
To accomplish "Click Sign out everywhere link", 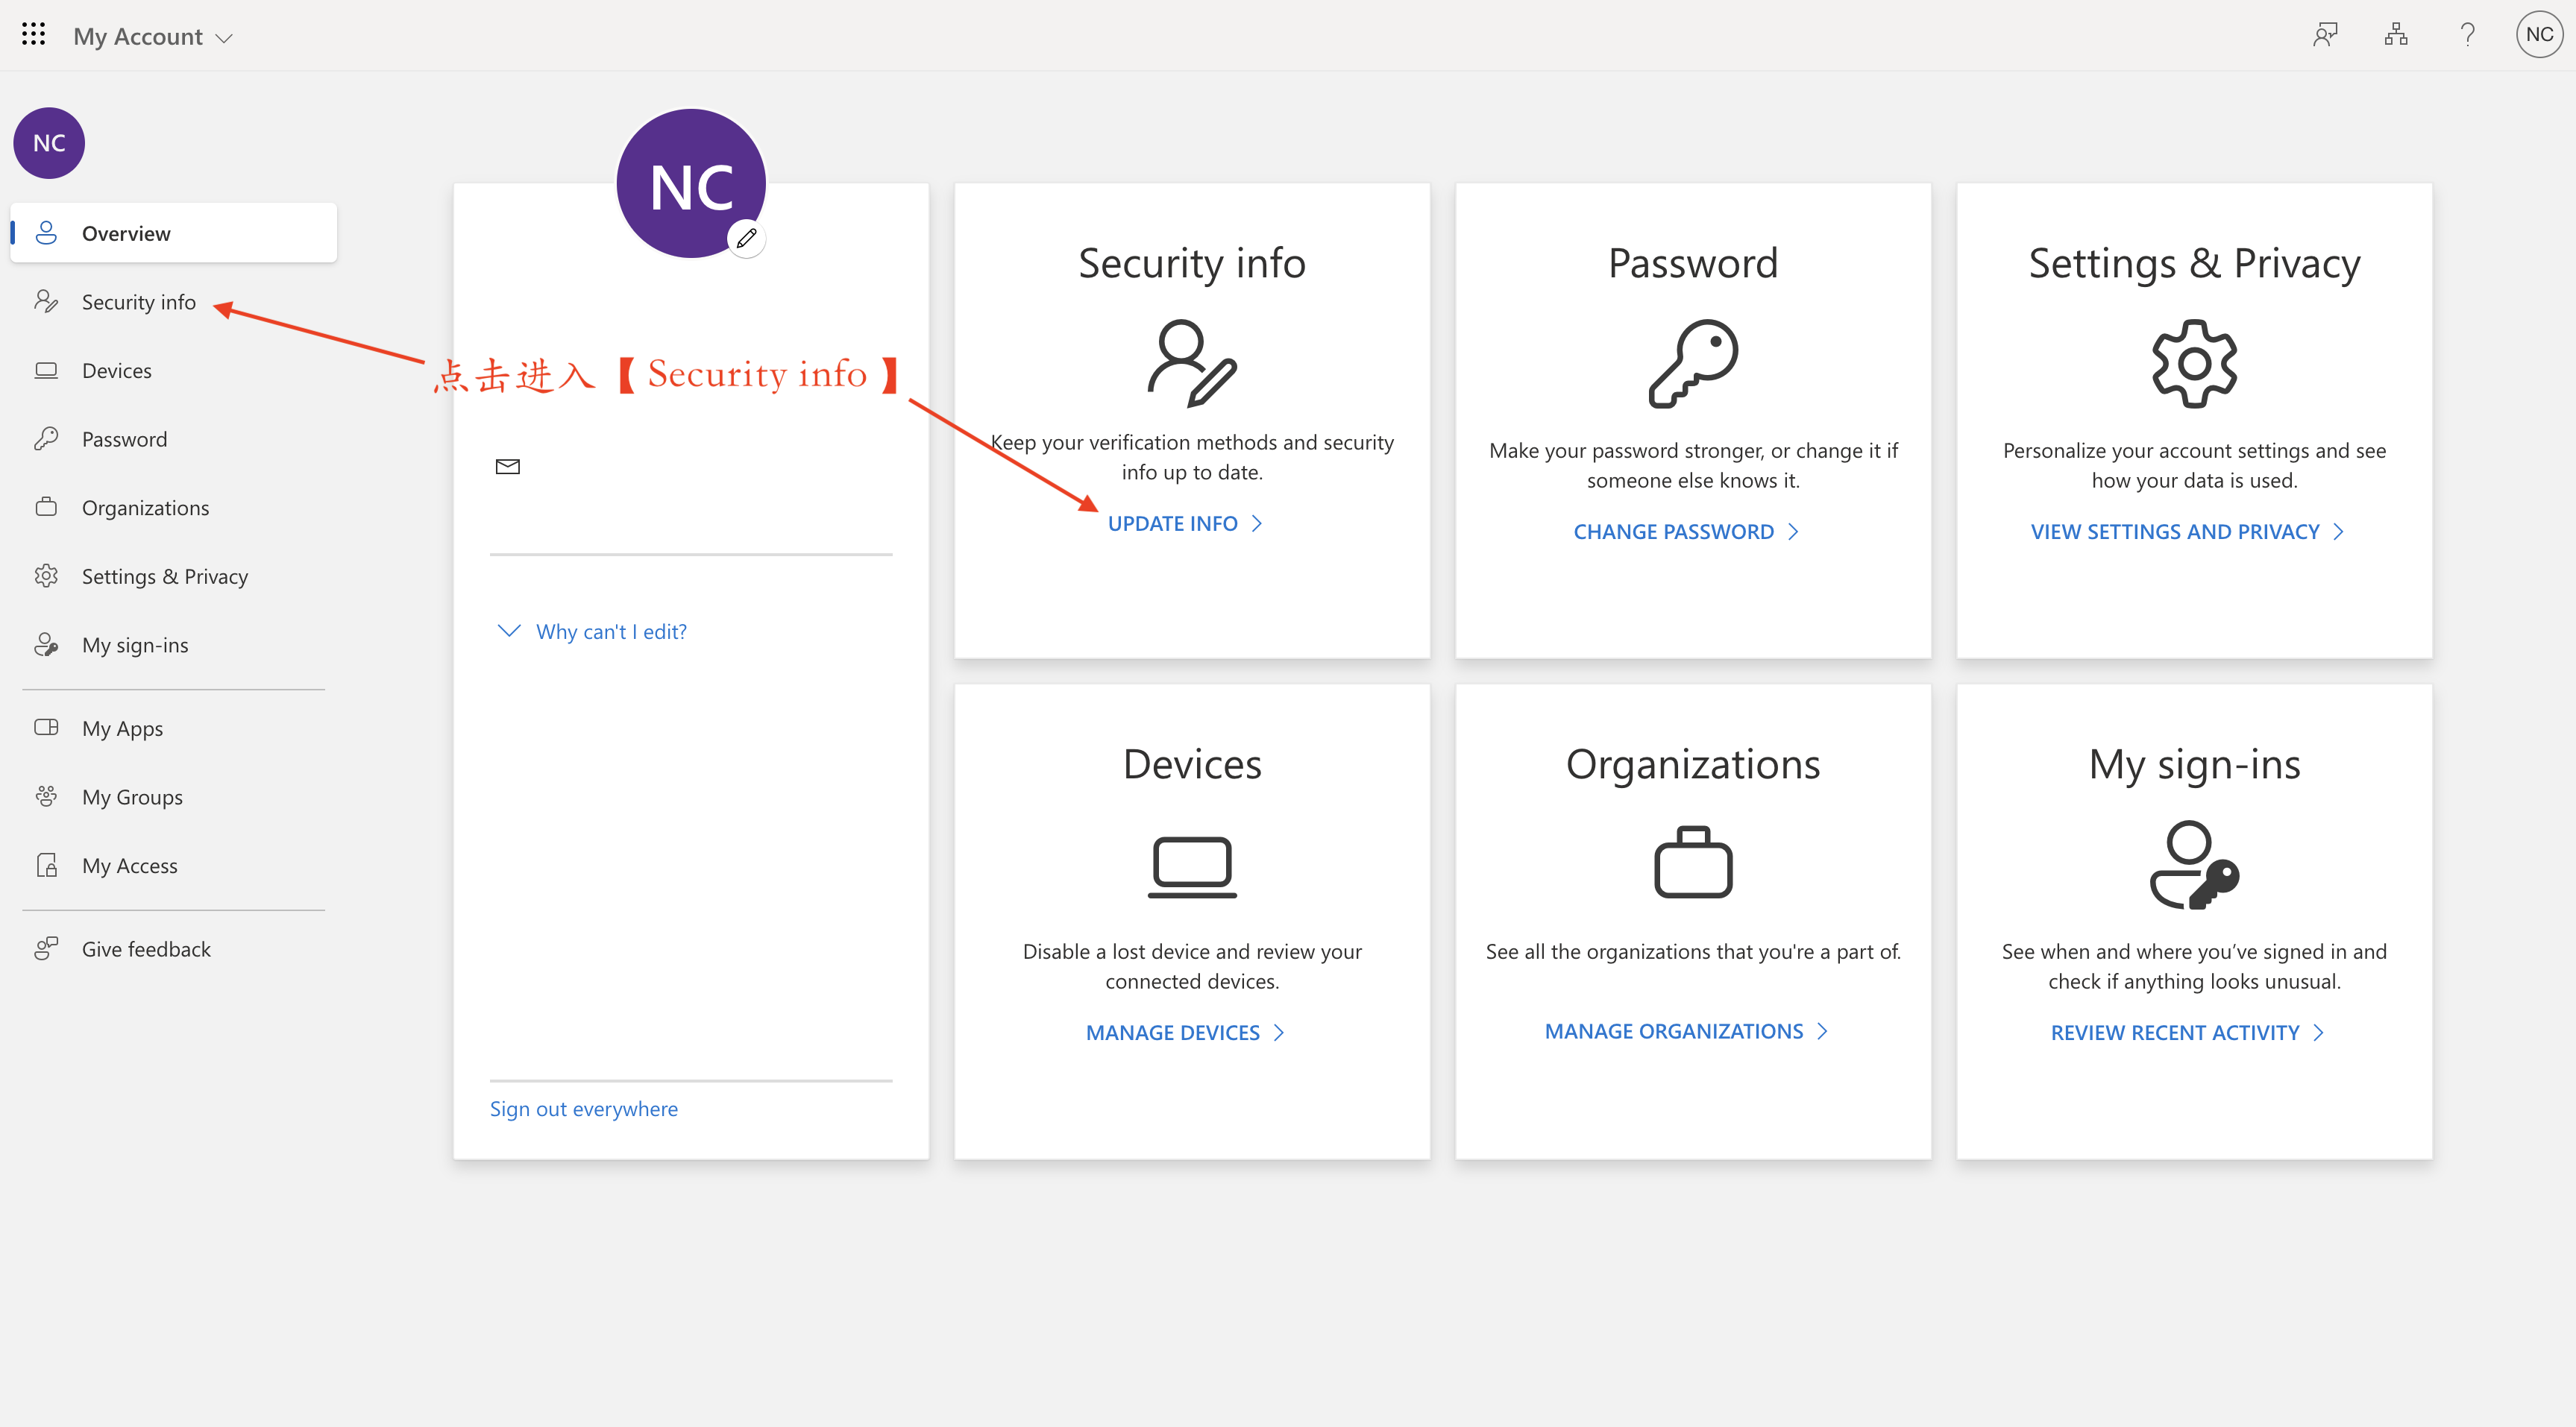I will point(584,1109).
